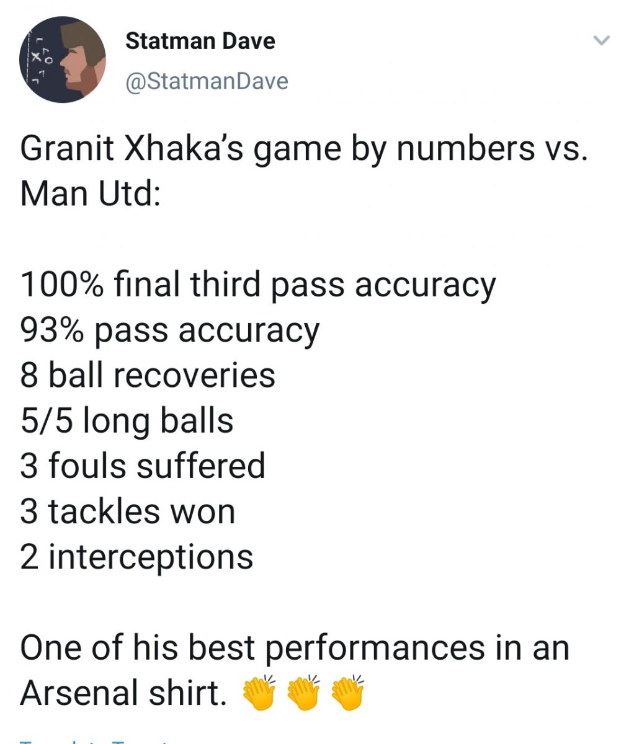Expand the tweet options chevron menu
The image size is (629, 744).
[x=602, y=42]
